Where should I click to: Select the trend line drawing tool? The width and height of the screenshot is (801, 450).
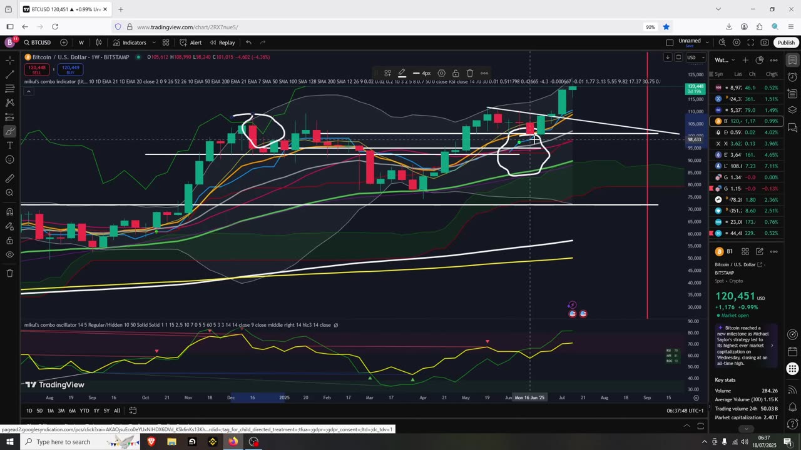click(x=9, y=74)
